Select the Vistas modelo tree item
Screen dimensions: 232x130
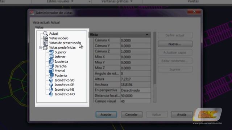click(59, 38)
